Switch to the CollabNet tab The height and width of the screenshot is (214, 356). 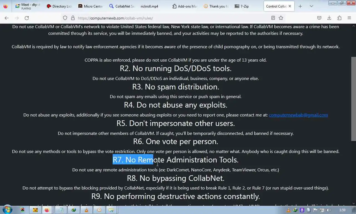[x=122, y=6]
